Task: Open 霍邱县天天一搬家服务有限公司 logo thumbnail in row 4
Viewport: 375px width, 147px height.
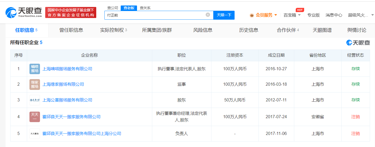Action: click(35, 117)
